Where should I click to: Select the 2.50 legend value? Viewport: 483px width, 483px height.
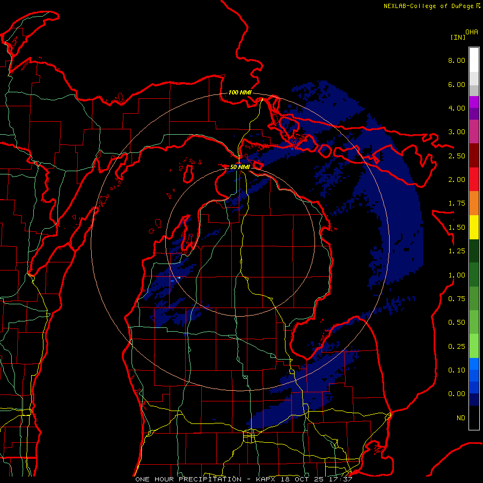click(x=457, y=156)
